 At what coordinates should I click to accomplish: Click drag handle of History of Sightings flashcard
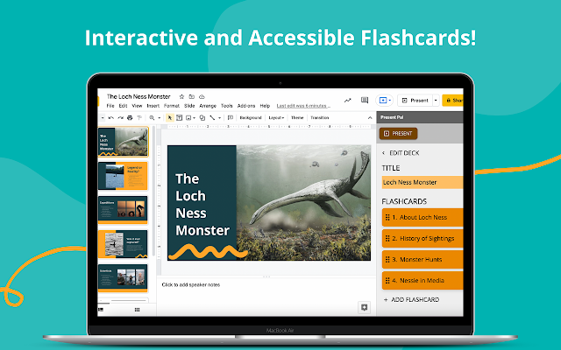387,238
